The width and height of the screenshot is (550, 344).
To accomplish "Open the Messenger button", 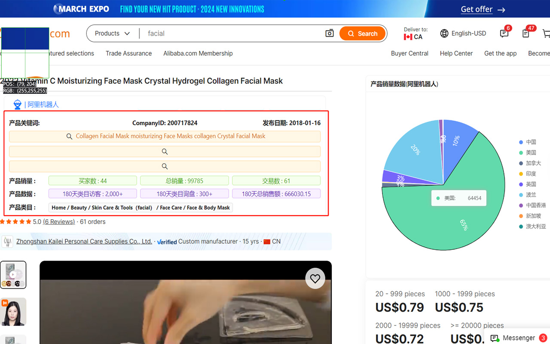I will 517,338.
